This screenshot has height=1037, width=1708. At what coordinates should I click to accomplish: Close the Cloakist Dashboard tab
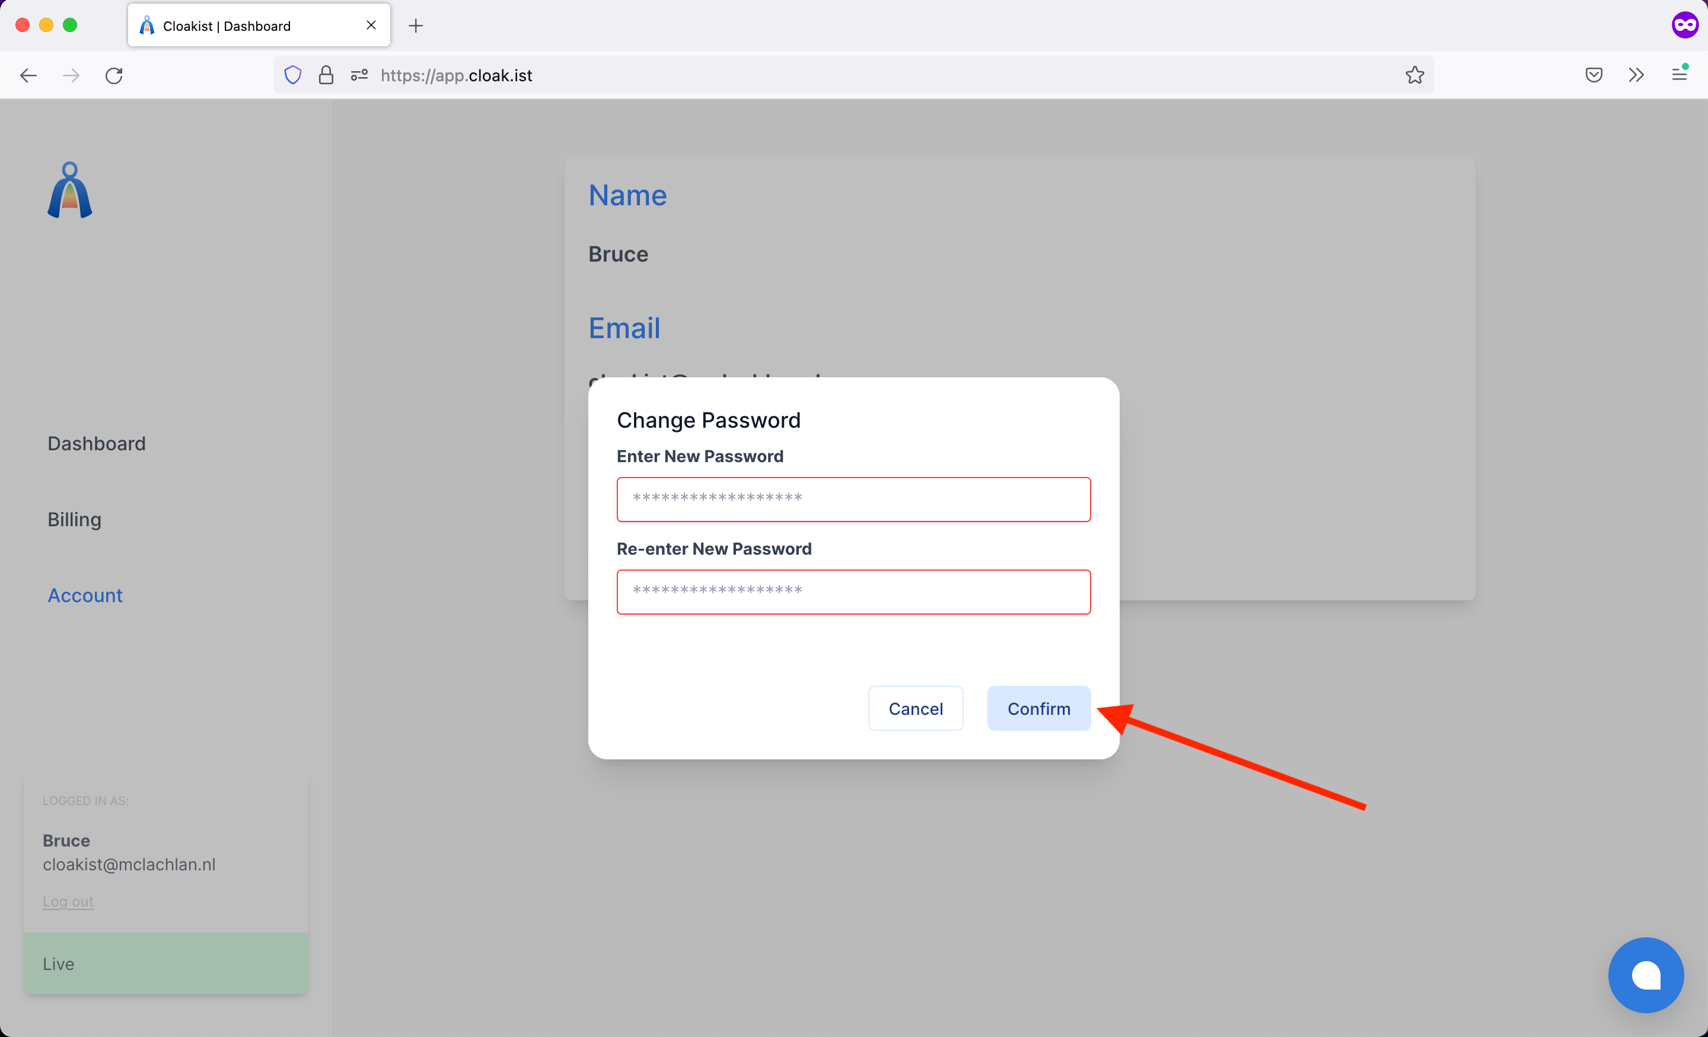(x=371, y=26)
